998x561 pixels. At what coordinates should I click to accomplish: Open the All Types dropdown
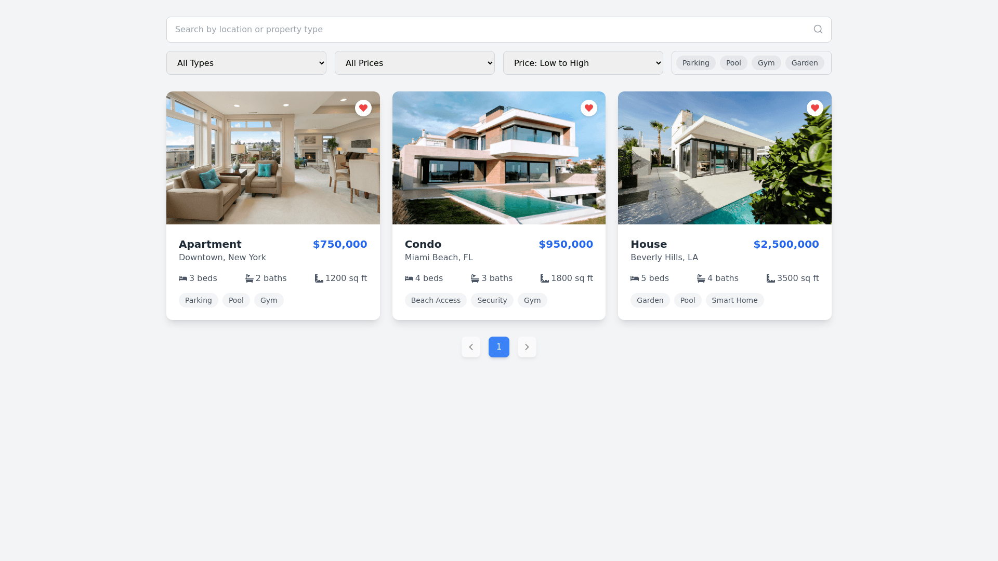(x=246, y=63)
